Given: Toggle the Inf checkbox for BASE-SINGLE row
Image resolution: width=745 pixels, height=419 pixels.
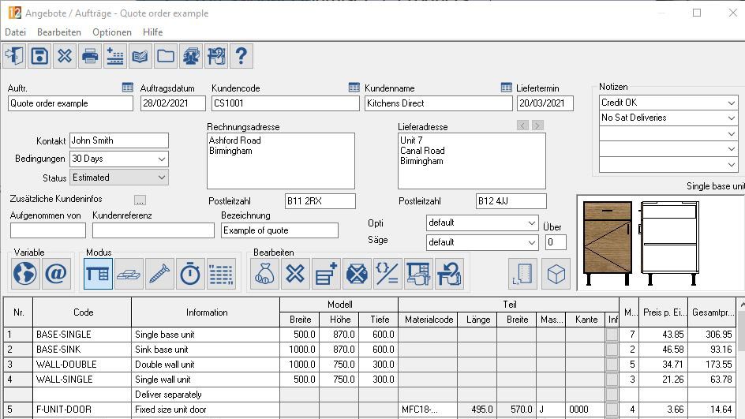Looking at the screenshot, I should click(612, 335).
